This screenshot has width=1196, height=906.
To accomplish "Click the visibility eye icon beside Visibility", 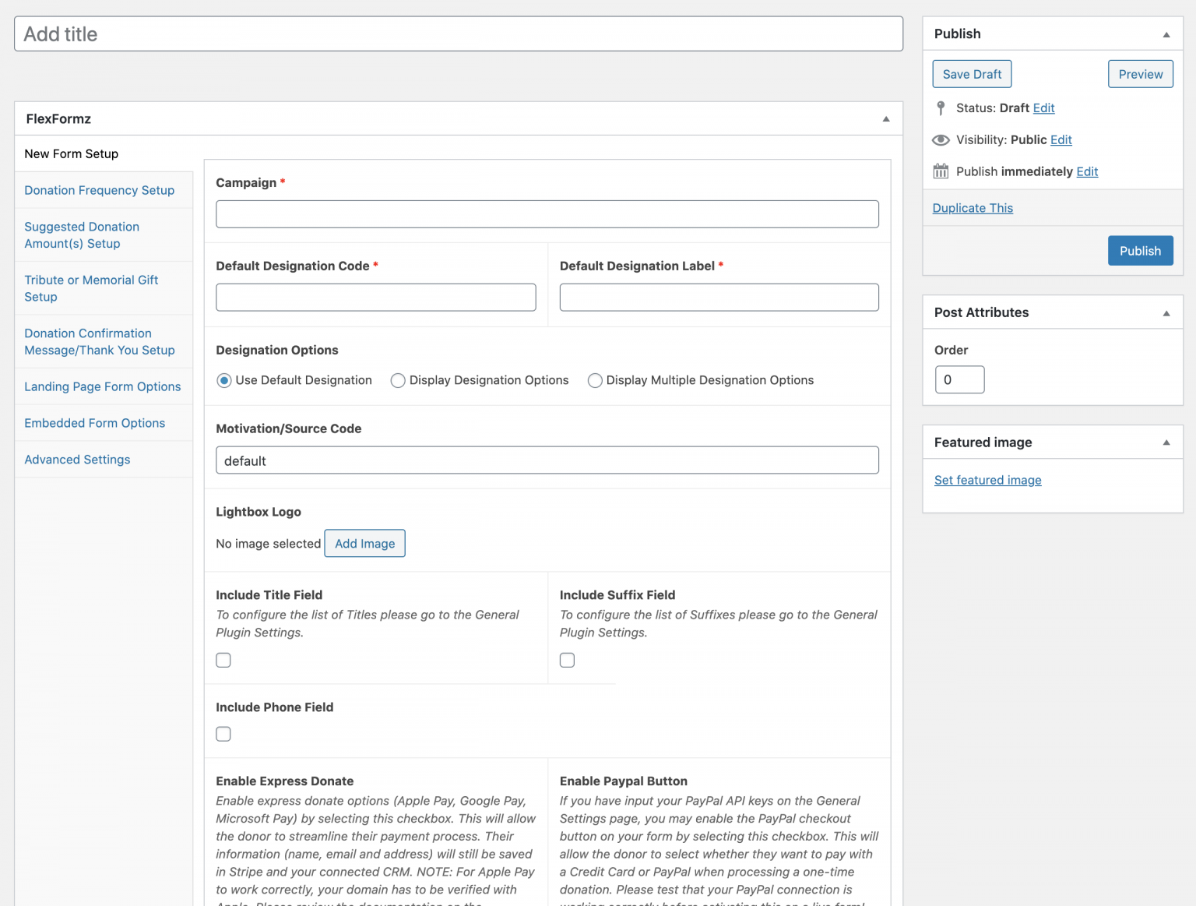I will 941,139.
